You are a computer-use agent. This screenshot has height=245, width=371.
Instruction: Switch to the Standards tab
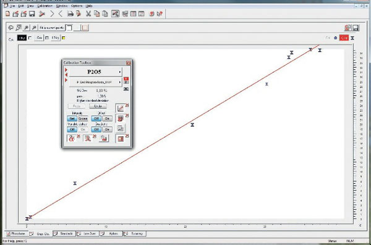click(x=64, y=234)
